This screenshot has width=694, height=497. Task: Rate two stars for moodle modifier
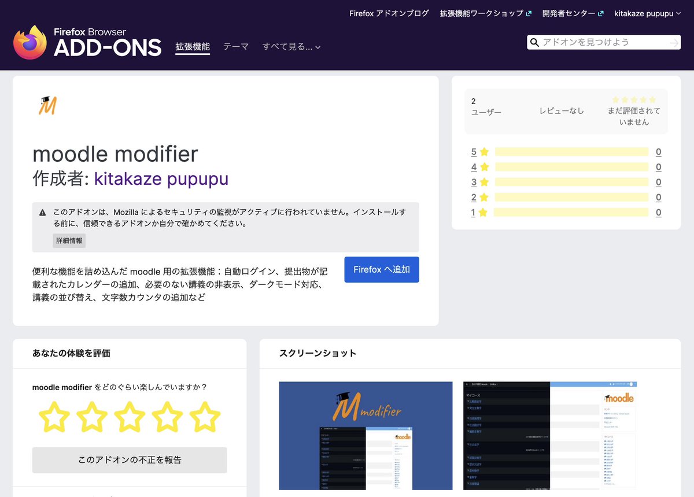92,417
